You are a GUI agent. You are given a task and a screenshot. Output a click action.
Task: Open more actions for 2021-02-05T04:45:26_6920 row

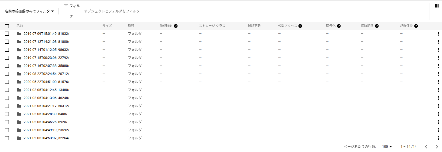click(x=438, y=122)
